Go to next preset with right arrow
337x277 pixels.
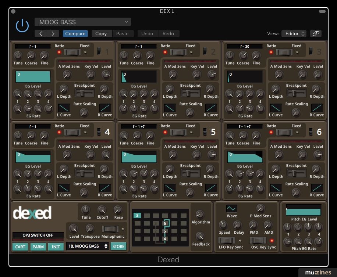[53, 33]
